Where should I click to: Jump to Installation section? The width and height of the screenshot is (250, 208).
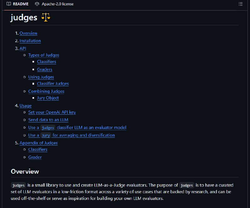(30, 41)
